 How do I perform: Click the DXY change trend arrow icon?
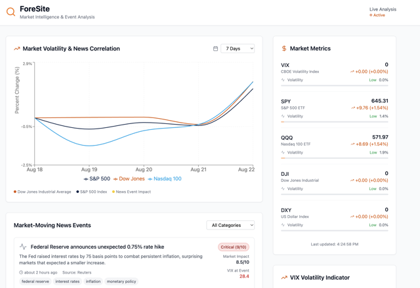[x=352, y=216]
